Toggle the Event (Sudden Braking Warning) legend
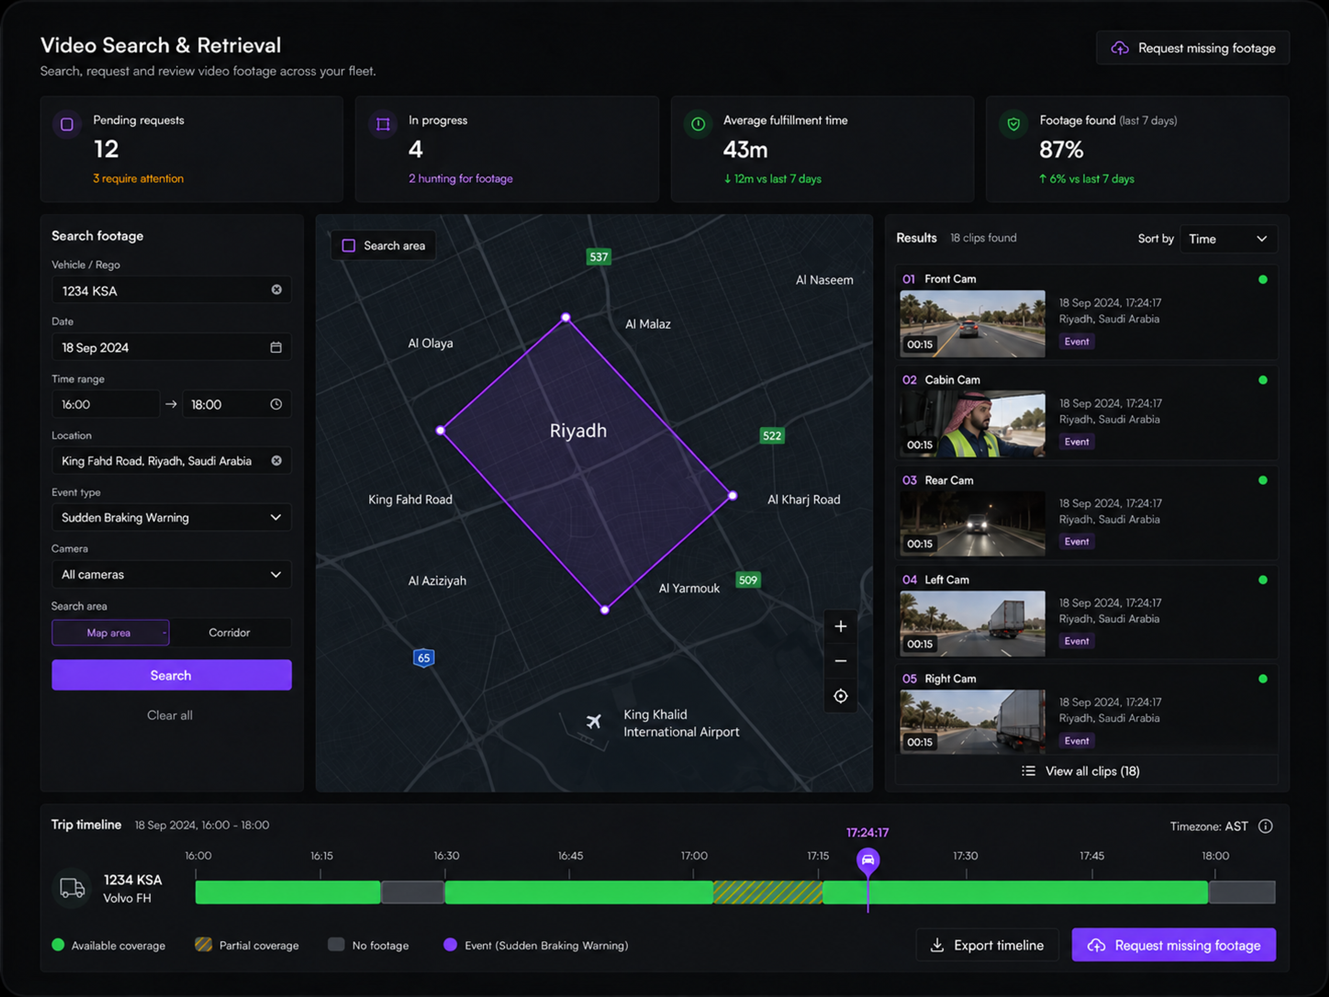 tap(536, 945)
